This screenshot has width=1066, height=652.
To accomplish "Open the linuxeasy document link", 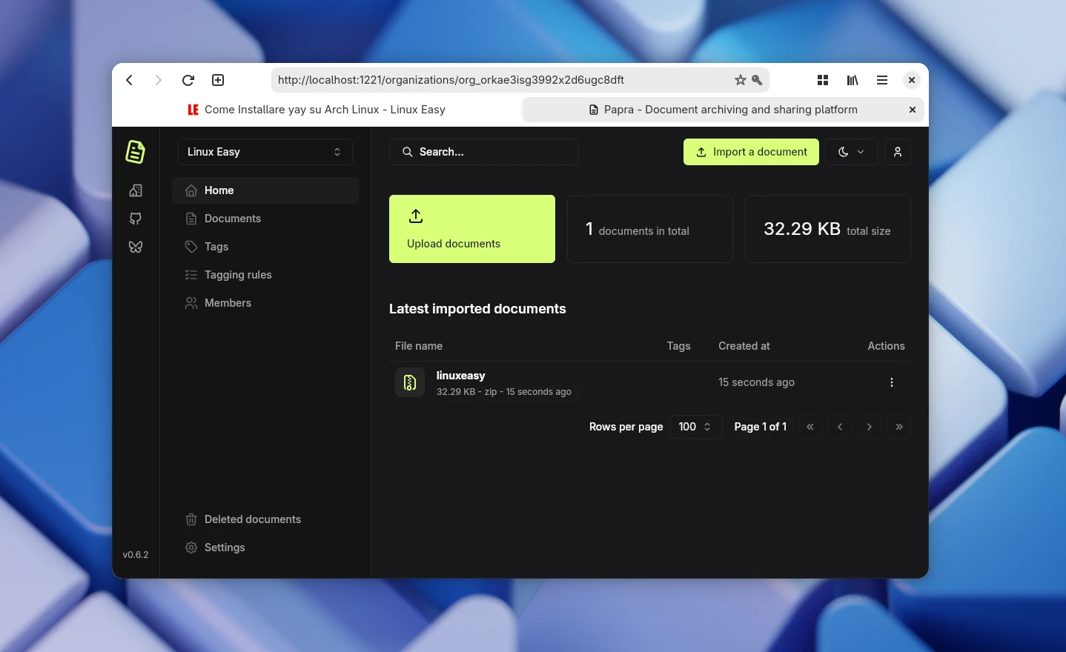I will 460,376.
